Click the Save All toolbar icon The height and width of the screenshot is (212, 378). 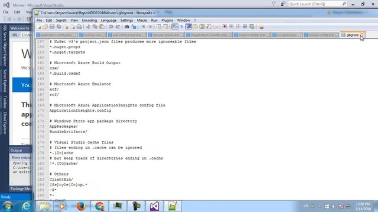[x=58, y=26]
